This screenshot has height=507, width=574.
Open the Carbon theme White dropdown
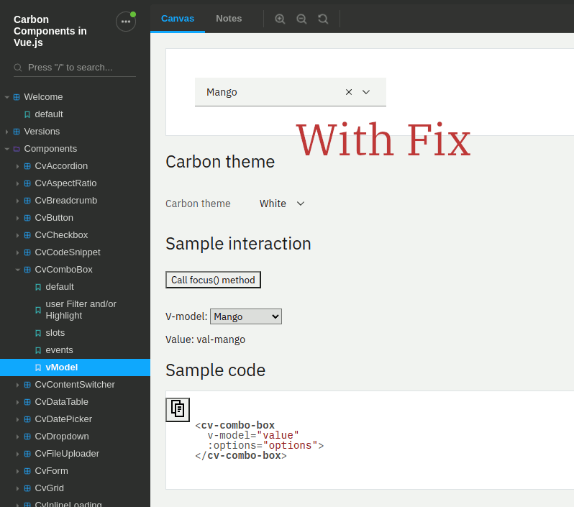click(282, 204)
